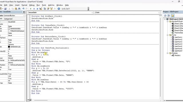The height and width of the screenshot is (102, 183).
Task: Click the black ForeColor swatch in Properties
Action: [x=9, y=47]
